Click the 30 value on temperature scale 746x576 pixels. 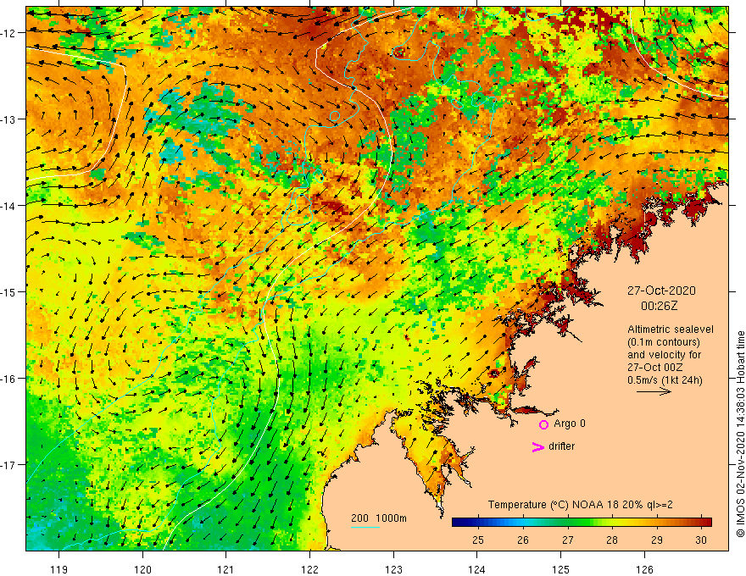coord(701,540)
